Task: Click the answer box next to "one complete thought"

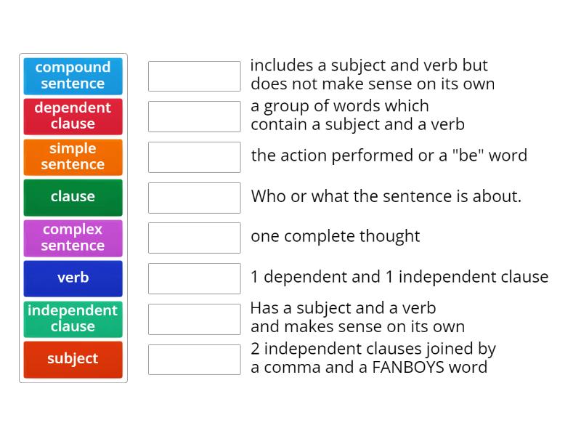Action: [x=194, y=237]
